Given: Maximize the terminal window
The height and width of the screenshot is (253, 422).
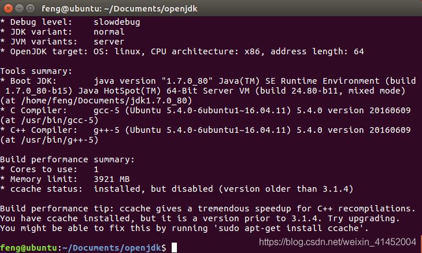Looking at the screenshot, I should pos(31,8).
